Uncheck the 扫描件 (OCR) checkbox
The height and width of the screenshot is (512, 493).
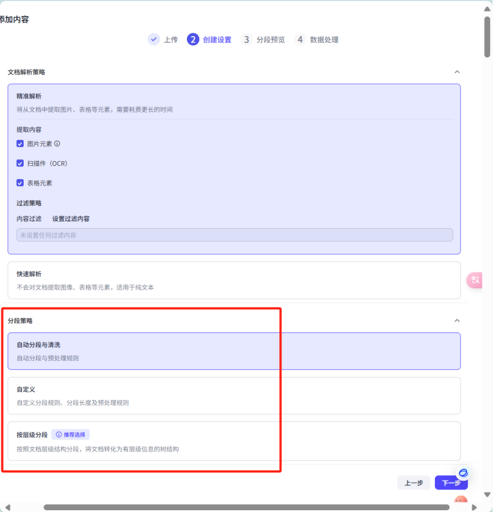20,164
